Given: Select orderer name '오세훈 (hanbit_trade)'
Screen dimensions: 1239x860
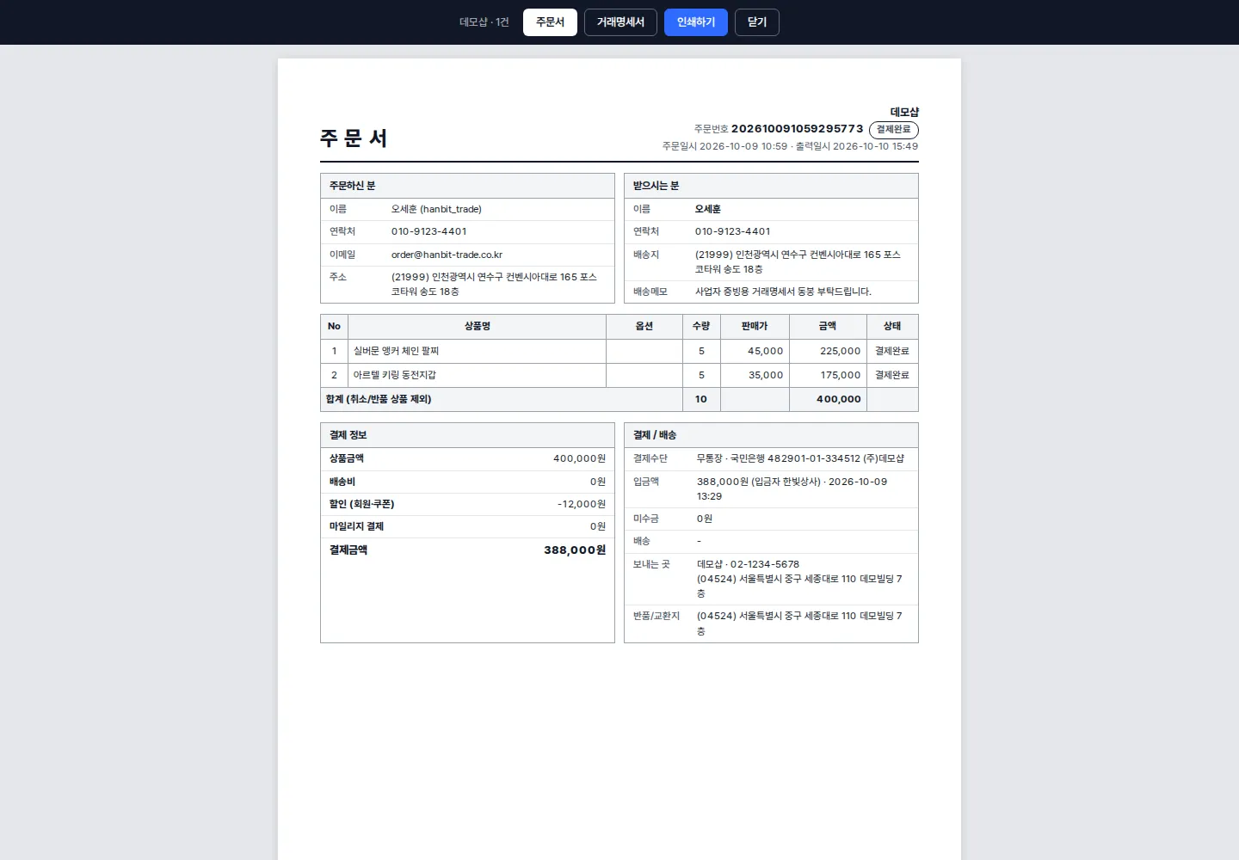Looking at the screenshot, I should point(436,209).
